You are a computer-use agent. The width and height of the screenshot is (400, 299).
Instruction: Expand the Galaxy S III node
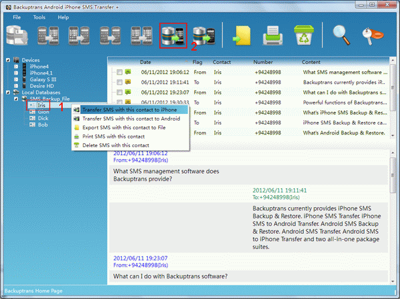point(16,79)
